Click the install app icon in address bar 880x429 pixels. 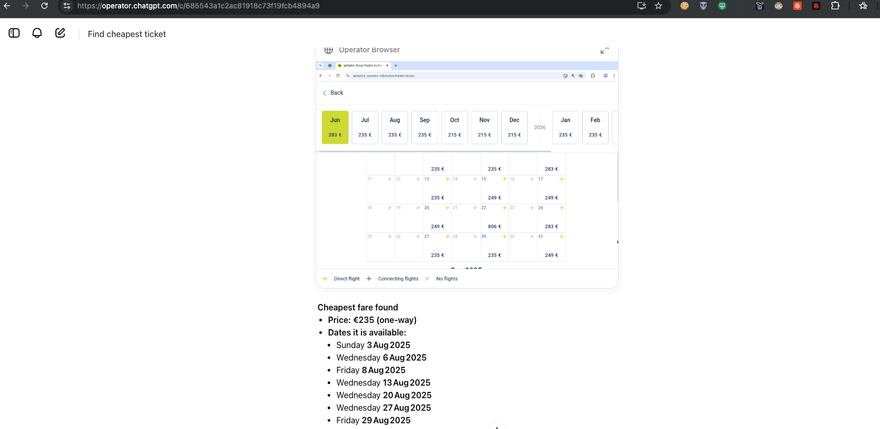click(x=642, y=6)
